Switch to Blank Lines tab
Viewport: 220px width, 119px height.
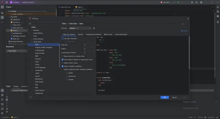tap(108, 34)
